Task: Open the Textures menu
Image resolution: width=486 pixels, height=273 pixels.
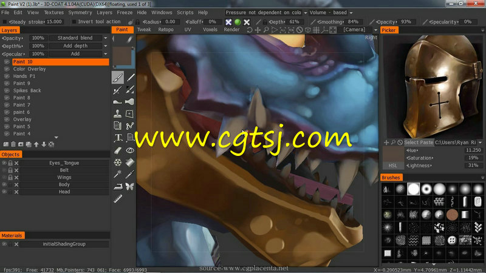Action: click(x=53, y=13)
